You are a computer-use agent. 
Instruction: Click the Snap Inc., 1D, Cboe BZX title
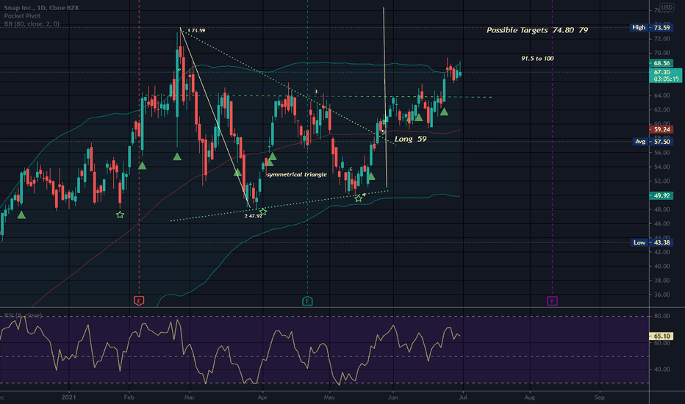click(41, 8)
